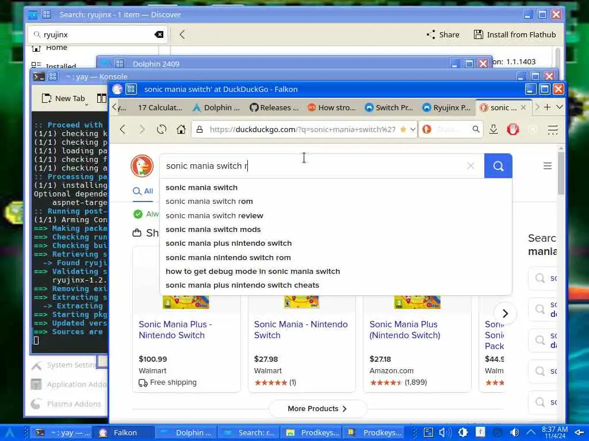Viewport: 589px width, 441px height.
Task: Click the Discover search field with 'ryujinx'
Action: click(x=98, y=34)
